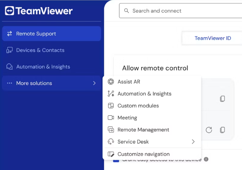Click the Remote Management icon
The width and height of the screenshot is (242, 170).
point(111,130)
